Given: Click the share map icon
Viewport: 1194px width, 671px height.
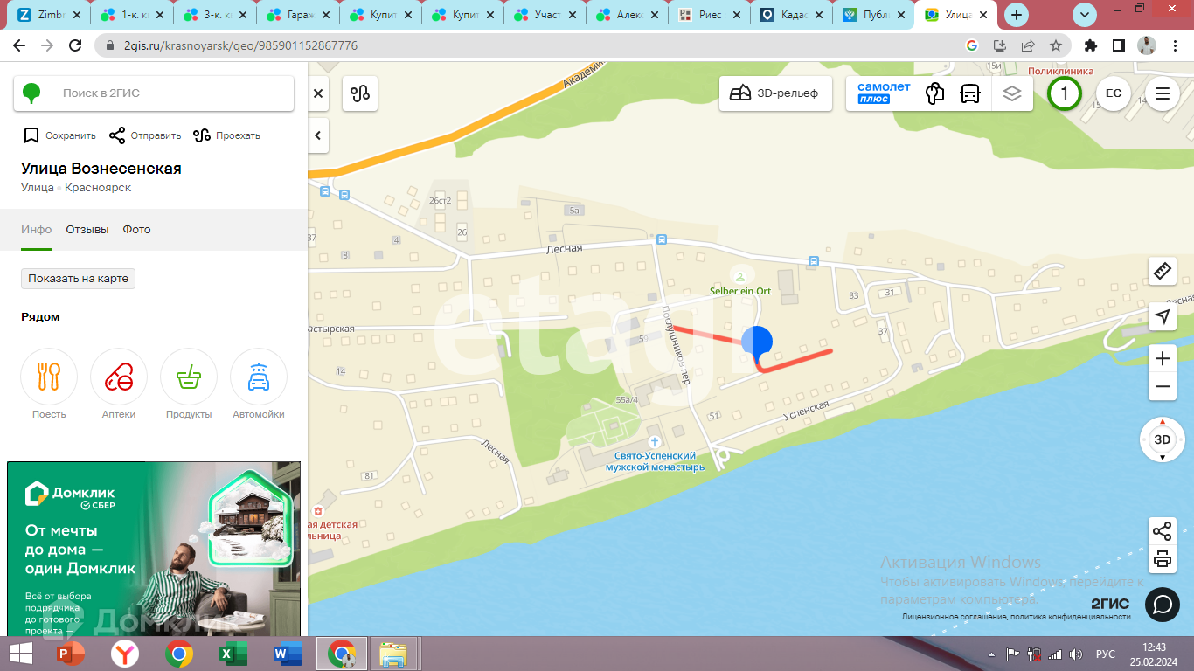Looking at the screenshot, I should click(x=1163, y=530).
